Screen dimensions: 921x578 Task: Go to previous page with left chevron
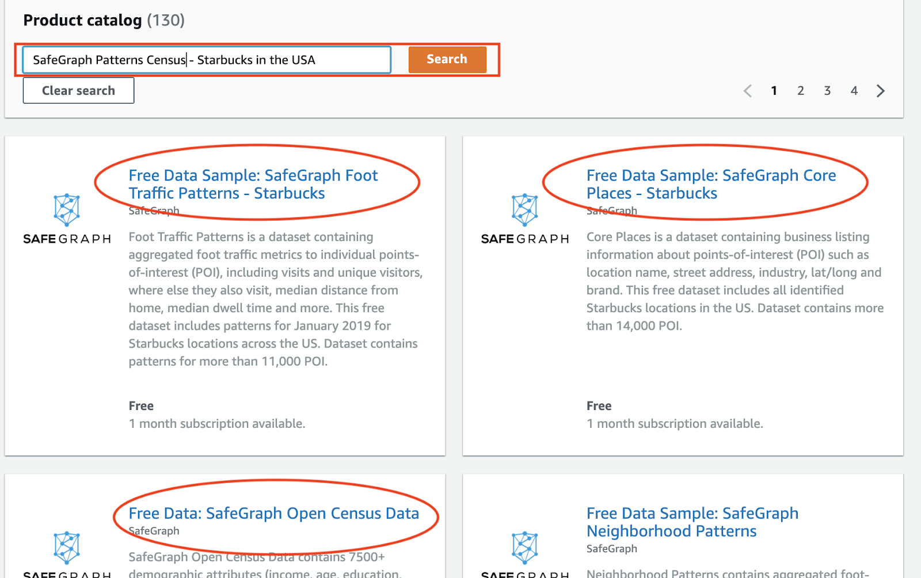(x=747, y=91)
